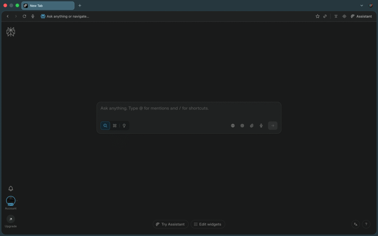The width and height of the screenshot is (378, 236).
Task: Select the Search mode toggle
Action: [105, 126]
